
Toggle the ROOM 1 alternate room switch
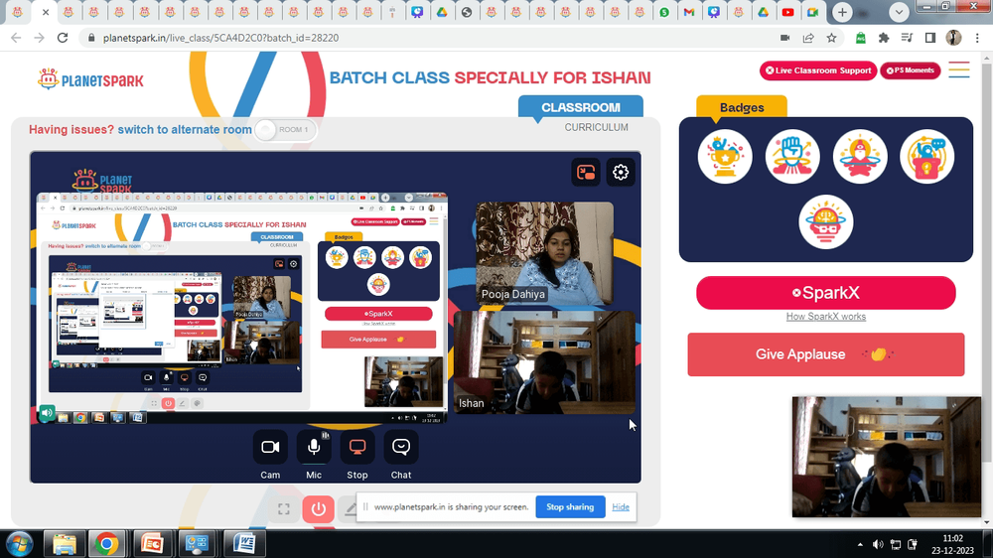285,130
